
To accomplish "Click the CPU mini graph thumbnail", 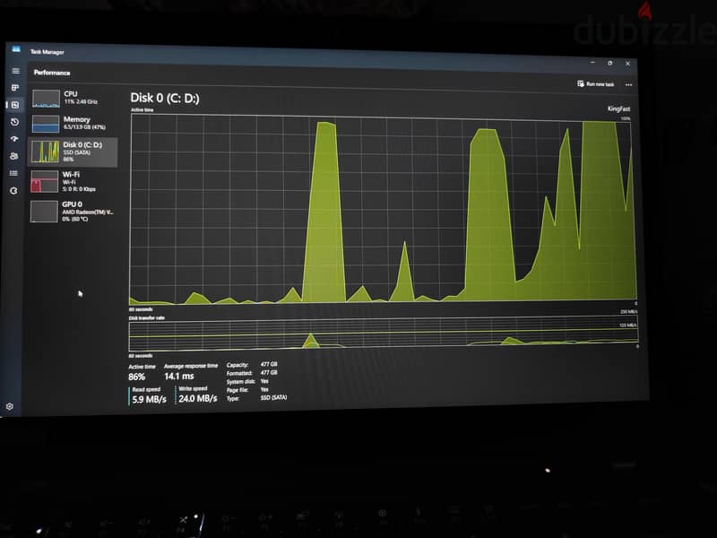I will point(47,99).
